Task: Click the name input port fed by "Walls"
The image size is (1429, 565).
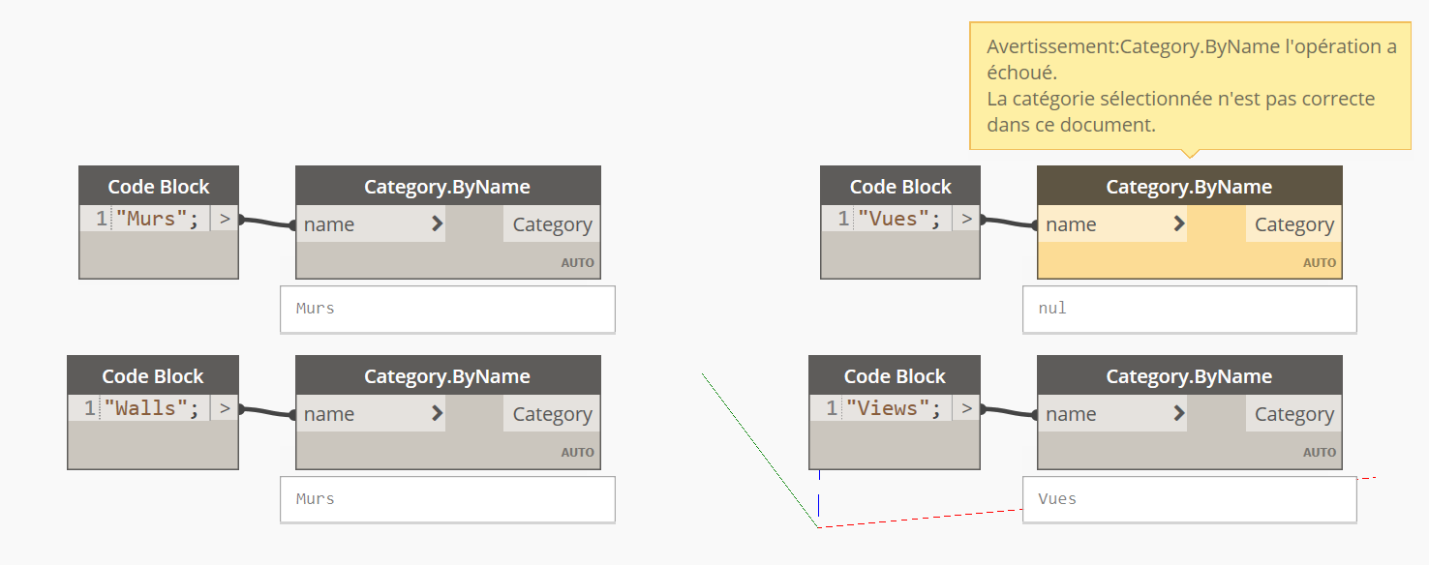Action: [371, 414]
